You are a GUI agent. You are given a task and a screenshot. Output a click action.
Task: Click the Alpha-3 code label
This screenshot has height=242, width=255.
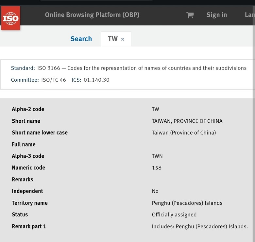click(x=28, y=156)
